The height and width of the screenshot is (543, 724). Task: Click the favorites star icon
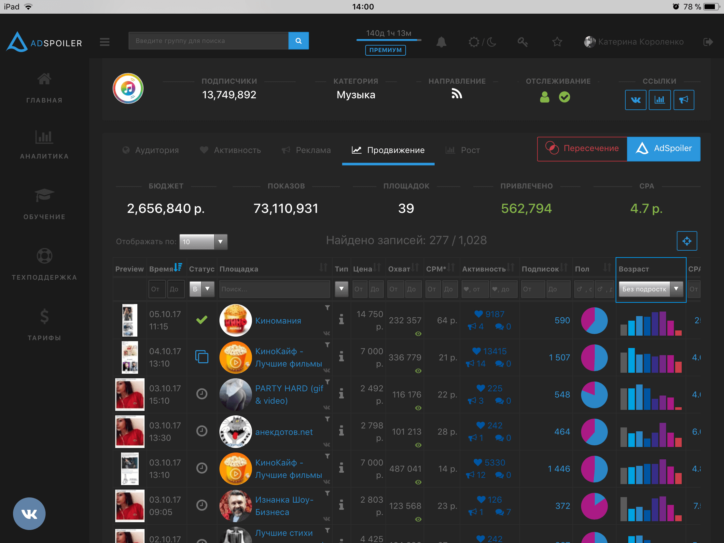pyautogui.click(x=557, y=42)
